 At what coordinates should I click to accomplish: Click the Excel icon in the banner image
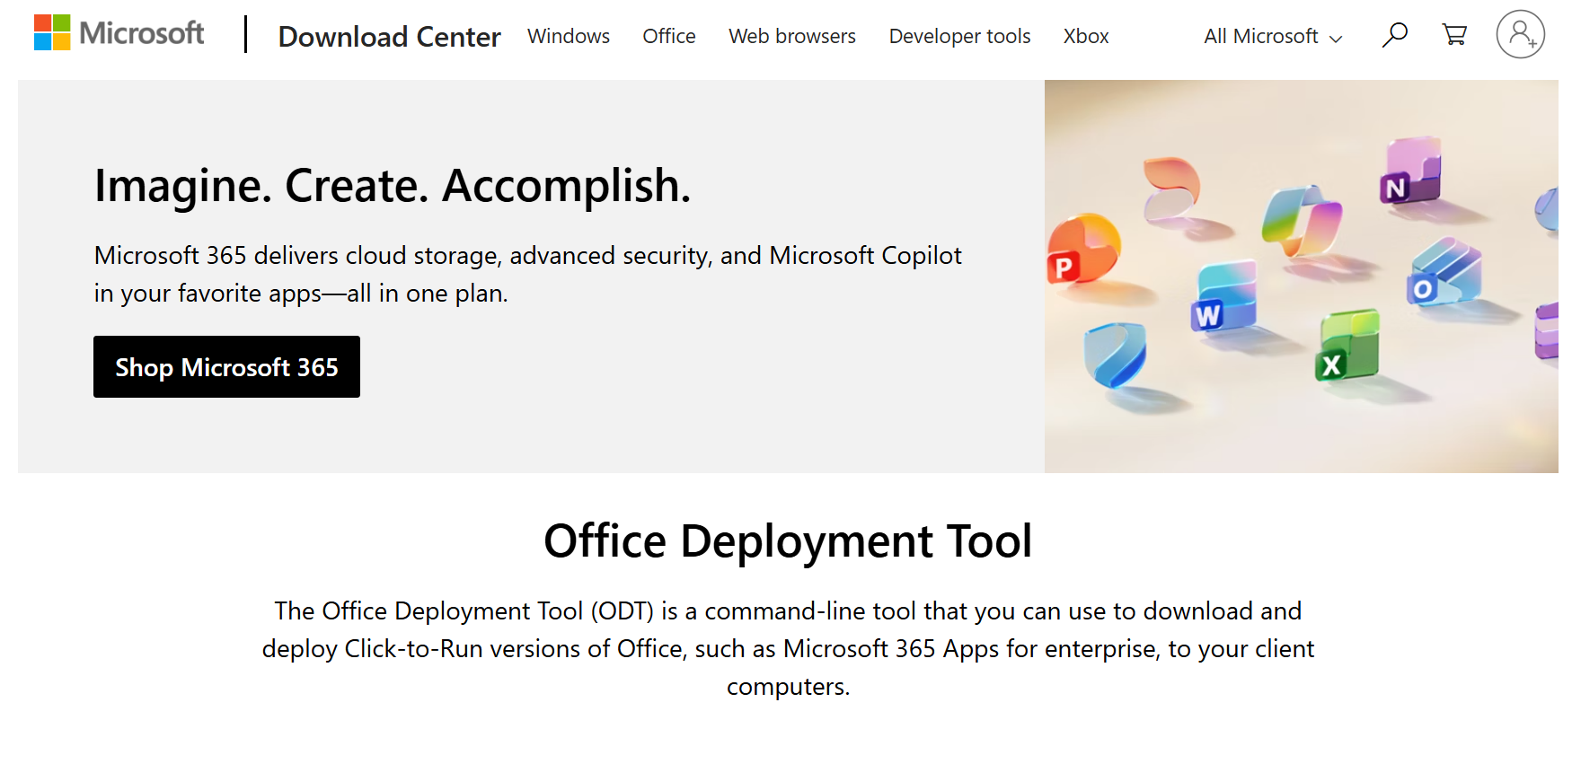coord(1347,346)
